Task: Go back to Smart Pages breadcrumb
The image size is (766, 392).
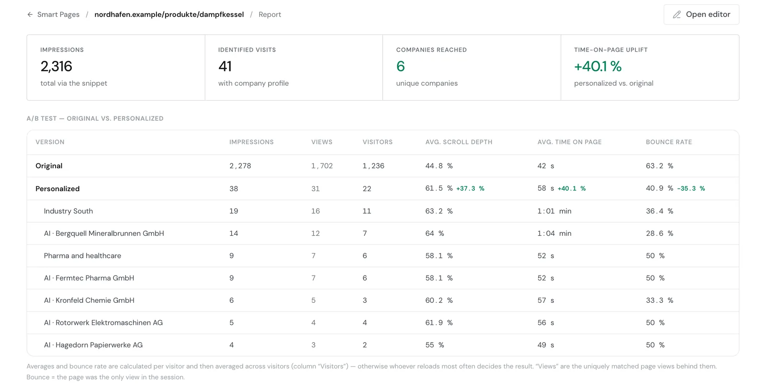Action: (58, 15)
